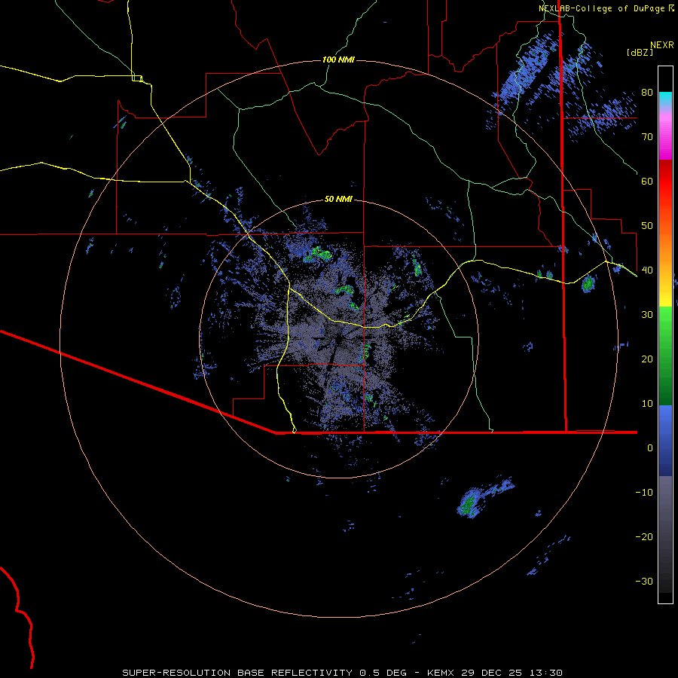The height and width of the screenshot is (678, 678).
Task: Select the -10 value on the dBZ scale
Action: (644, 493)
